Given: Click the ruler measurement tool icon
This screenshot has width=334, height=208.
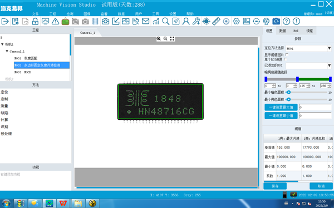Looking at the screenshot, I should click(x=216, y=21).
